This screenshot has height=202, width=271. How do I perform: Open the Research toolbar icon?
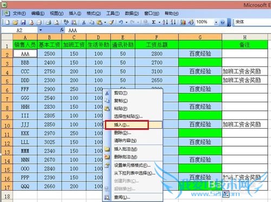[x=74, y=22]
